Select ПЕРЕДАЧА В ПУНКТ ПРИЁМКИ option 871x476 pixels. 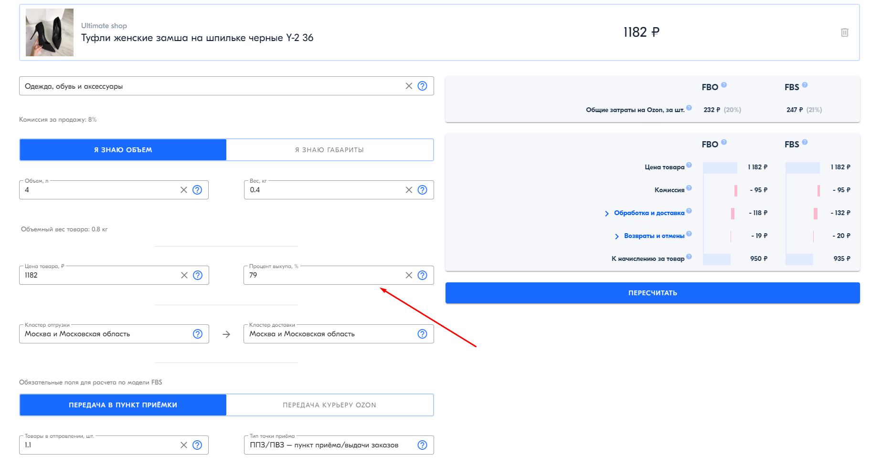[x=123, y=405]
